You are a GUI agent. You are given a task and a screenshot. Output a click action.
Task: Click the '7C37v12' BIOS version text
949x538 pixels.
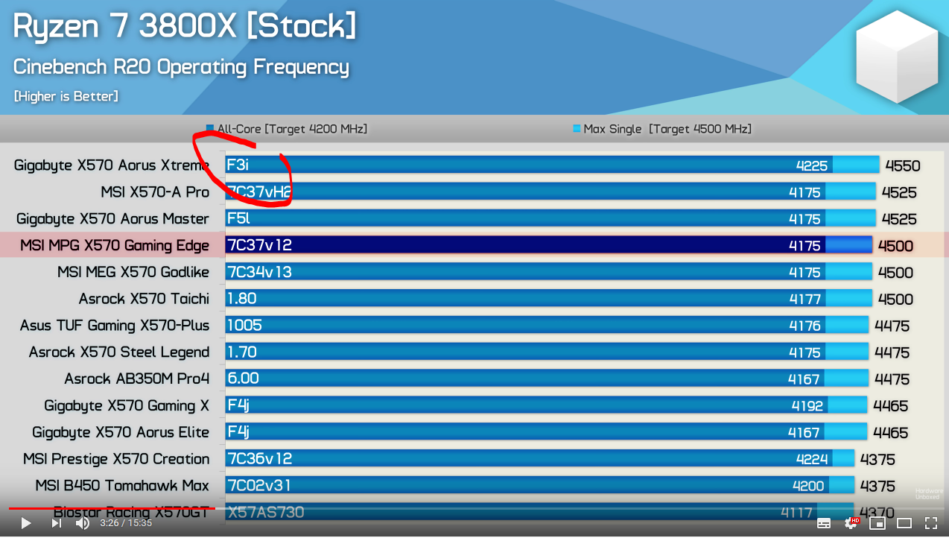point(259,245)
